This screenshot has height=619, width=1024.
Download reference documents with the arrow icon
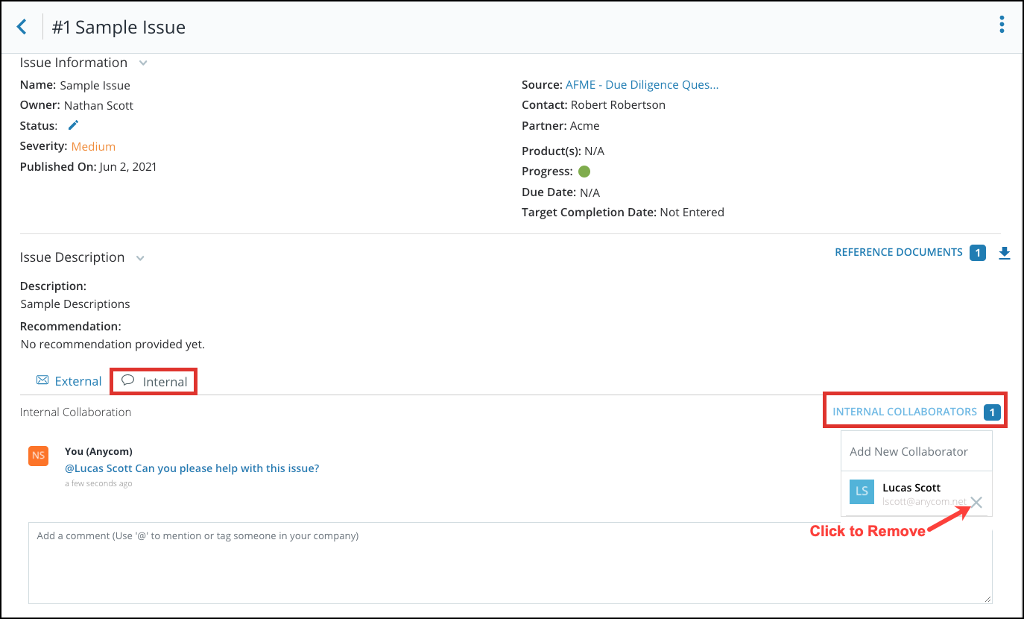1005,253
